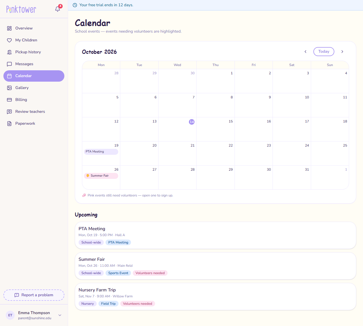This screenshot has height=326, width=363.
Task: Expand the Emma Thompson account menu
Action: coord(60,315)
